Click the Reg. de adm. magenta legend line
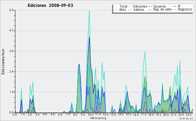Image resolution: width=196 pixels, height=121 pixels. [150, 9]
